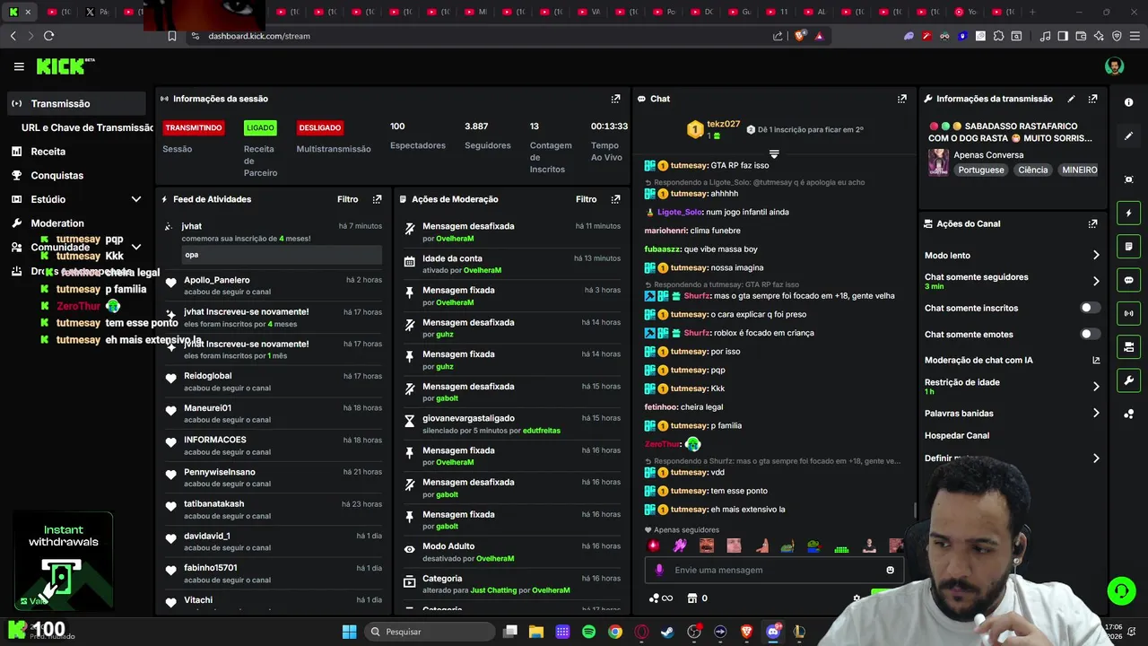The image size is (1148, 646).
Task: Switch to the X browser tab
Action: coord(97,12)
